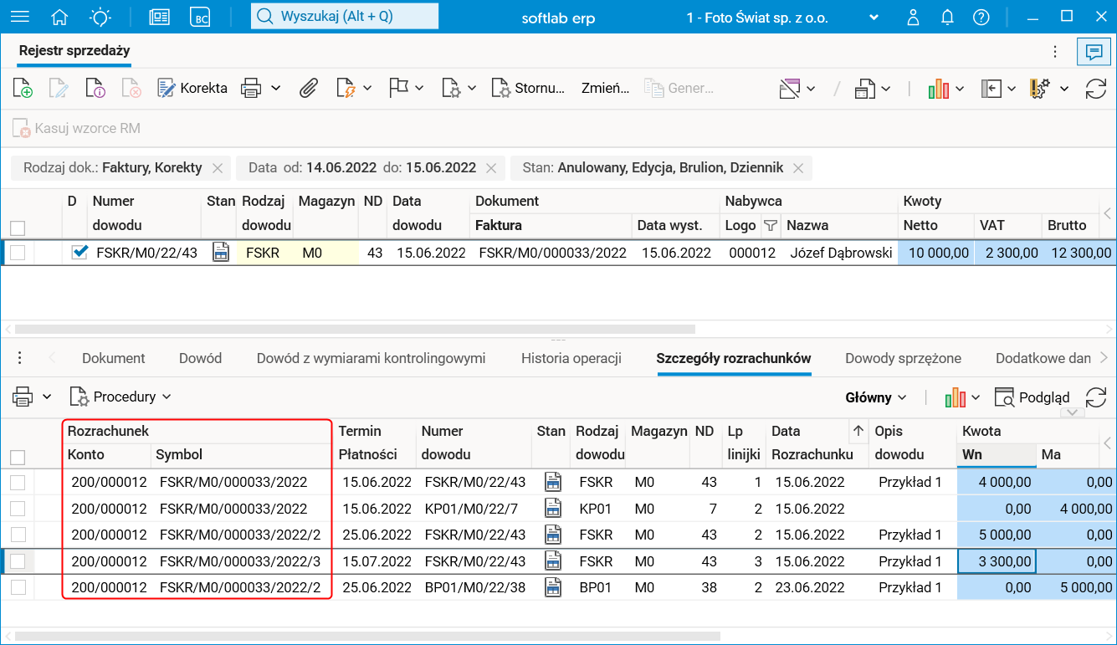Select checkbox of KP01/M0/22/7 settlement row

18,509
